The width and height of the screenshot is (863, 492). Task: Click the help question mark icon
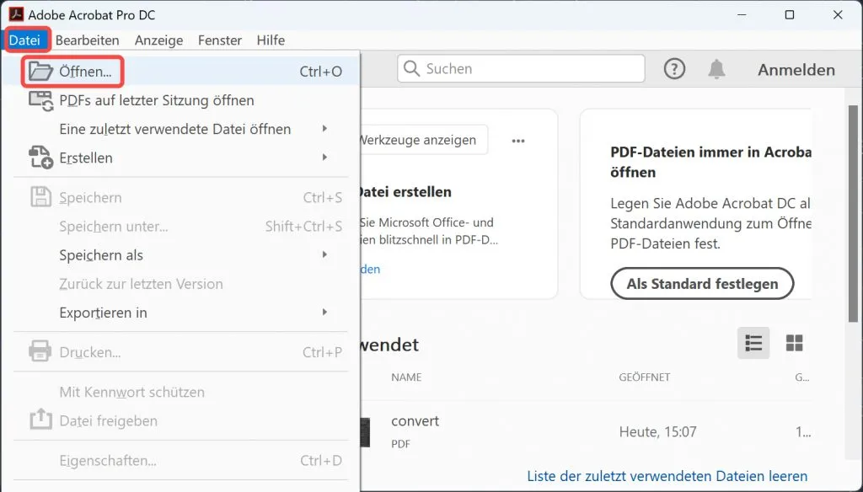(673, 69)
